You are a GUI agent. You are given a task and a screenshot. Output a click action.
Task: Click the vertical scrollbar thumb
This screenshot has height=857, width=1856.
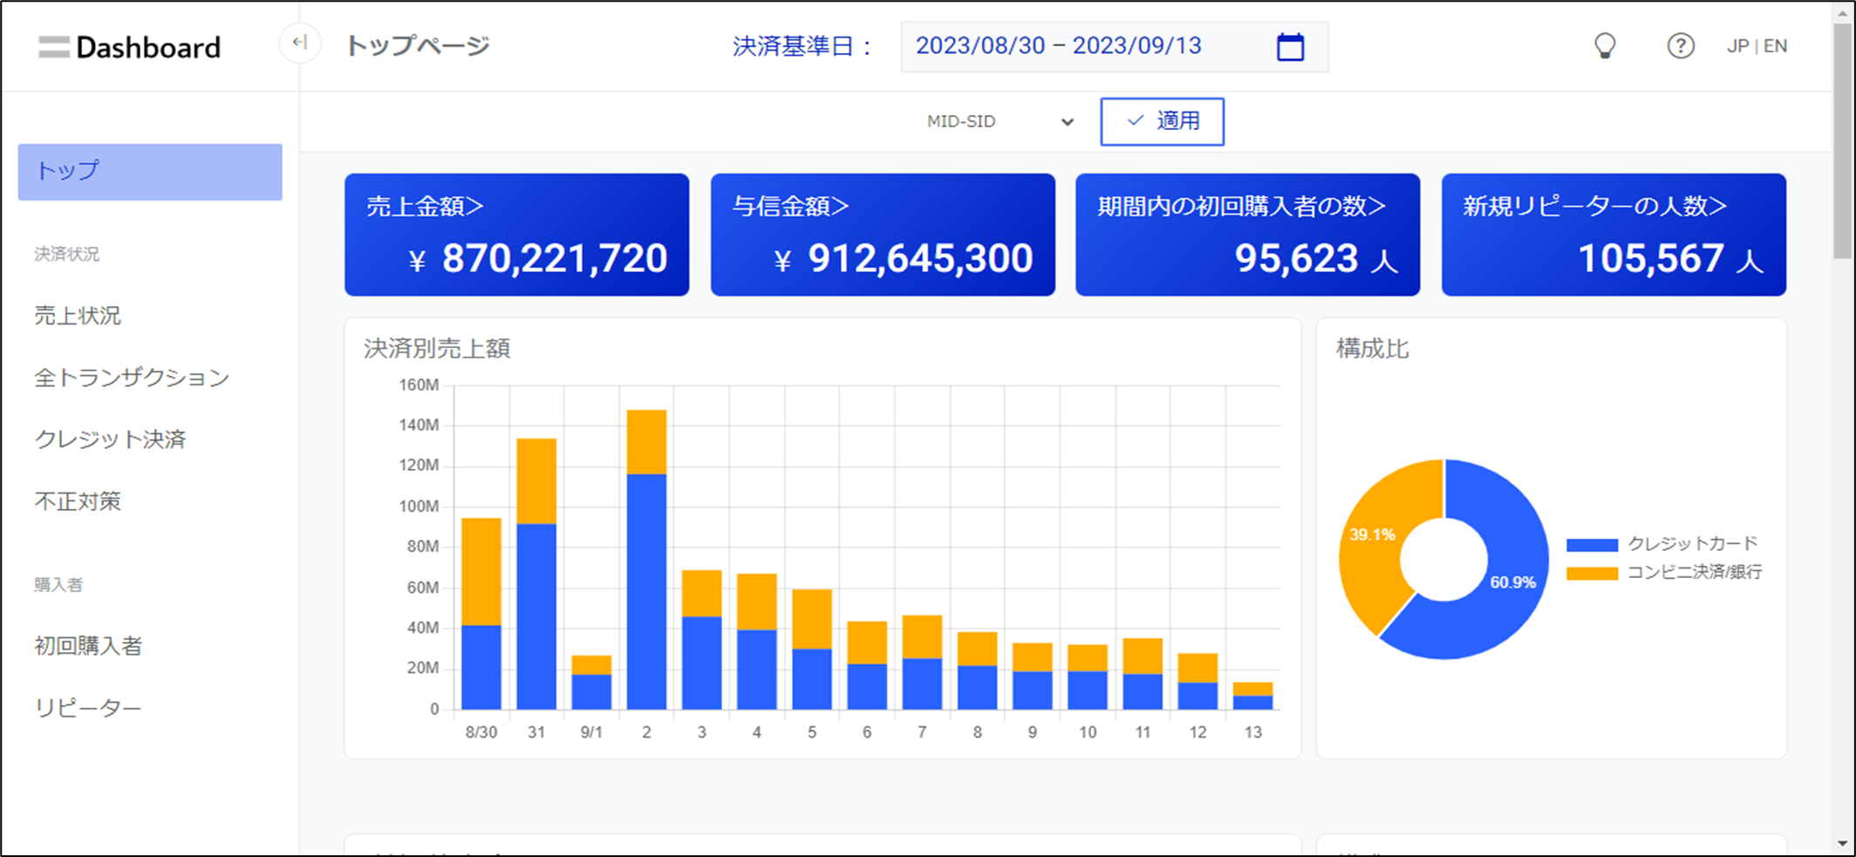1842,139
